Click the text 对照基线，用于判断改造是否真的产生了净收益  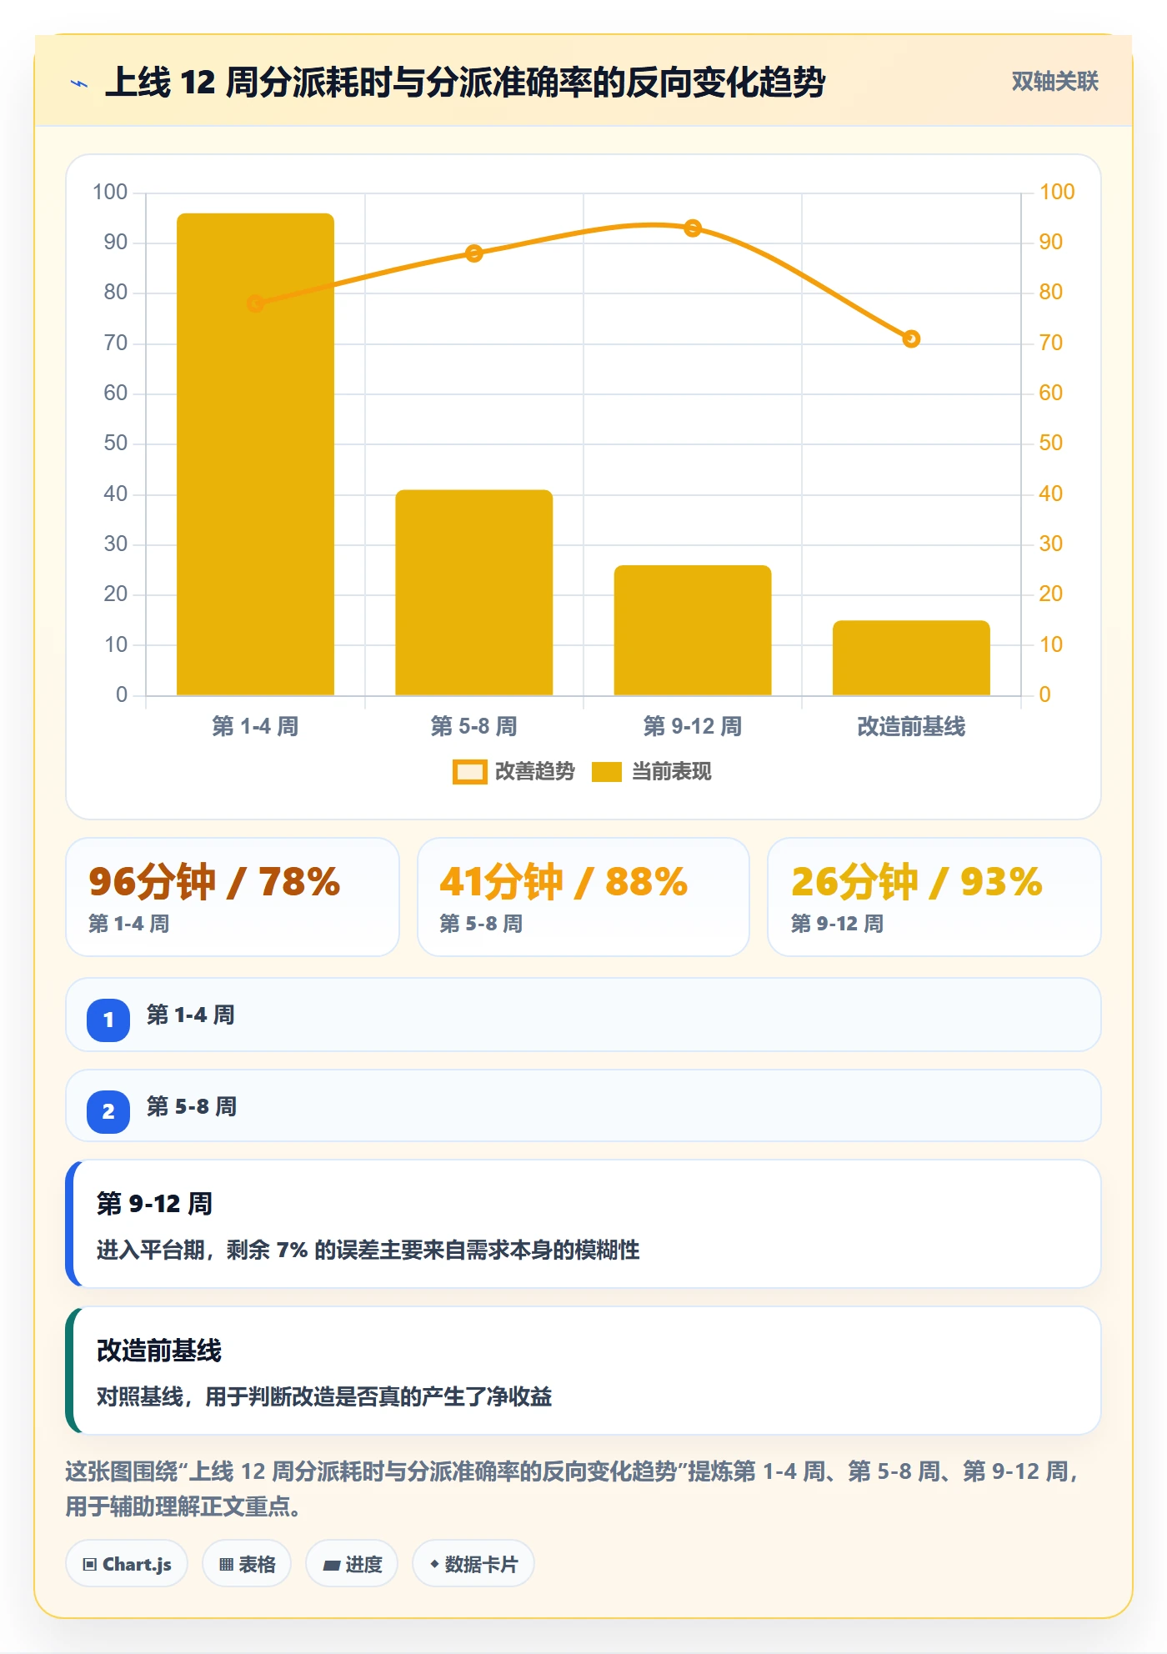324,1396
